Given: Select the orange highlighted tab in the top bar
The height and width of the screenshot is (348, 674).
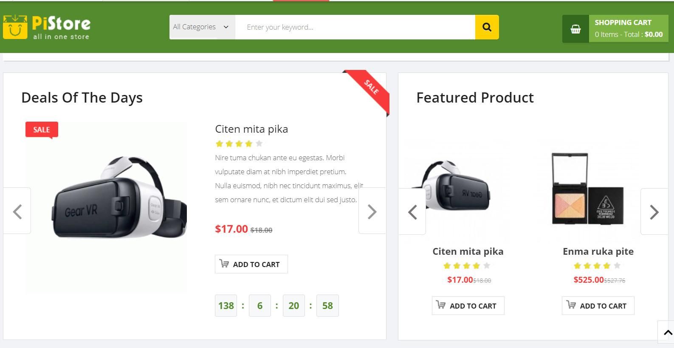Looking at the screenshot, I should click(x=301, y=2).
